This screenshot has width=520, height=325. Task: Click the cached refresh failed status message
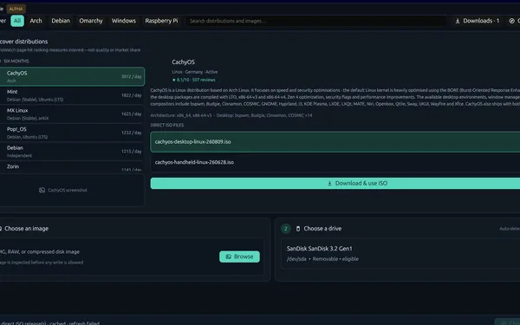pyautogui.click(x=49, y=322)
